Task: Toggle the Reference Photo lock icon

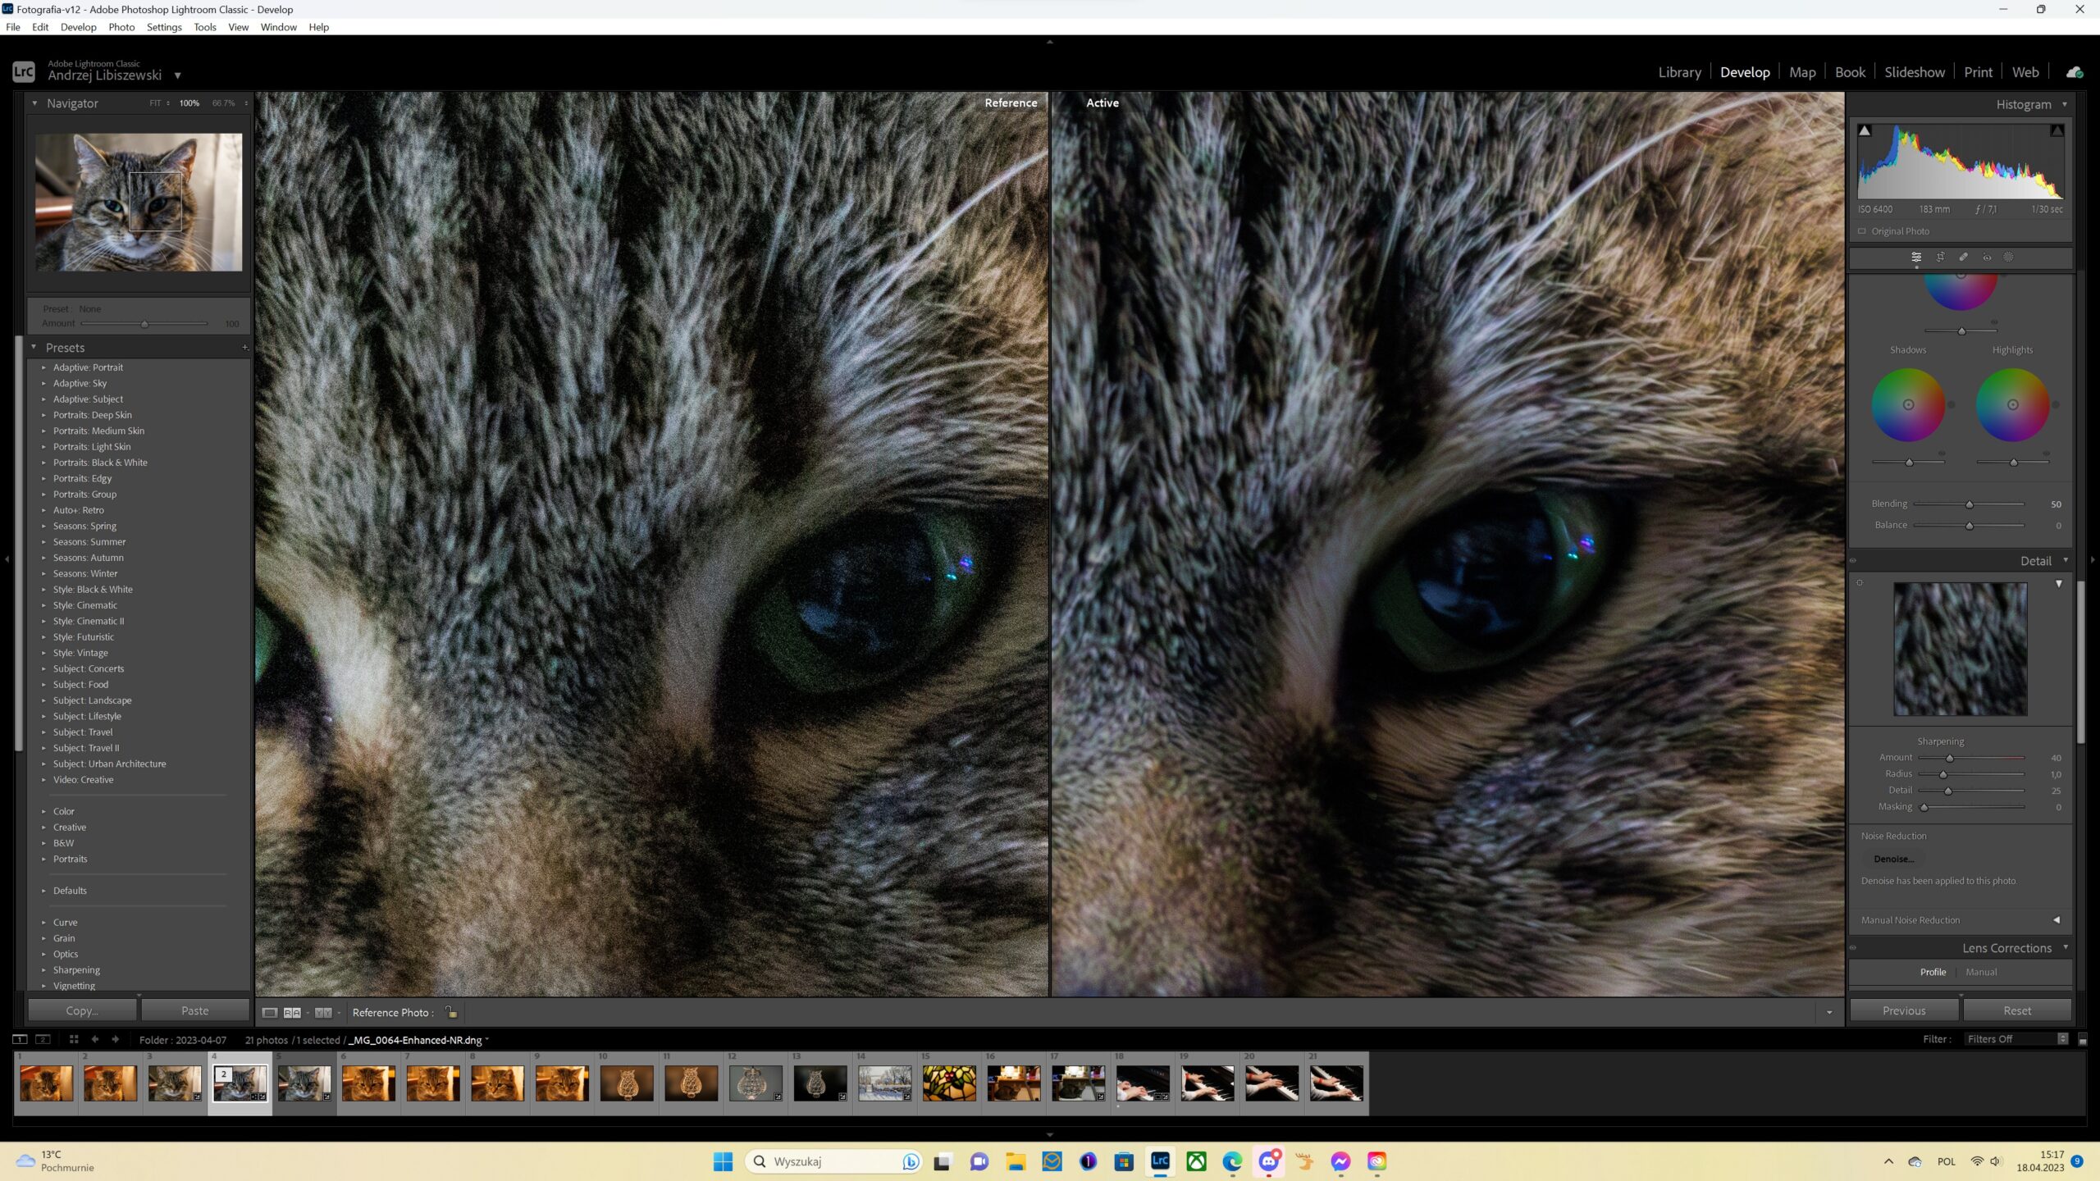Action: (450, 1012)
